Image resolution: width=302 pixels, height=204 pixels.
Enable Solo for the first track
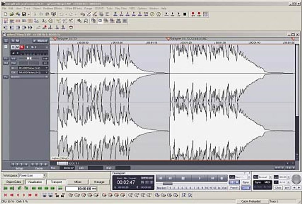[x=13, y=47]
